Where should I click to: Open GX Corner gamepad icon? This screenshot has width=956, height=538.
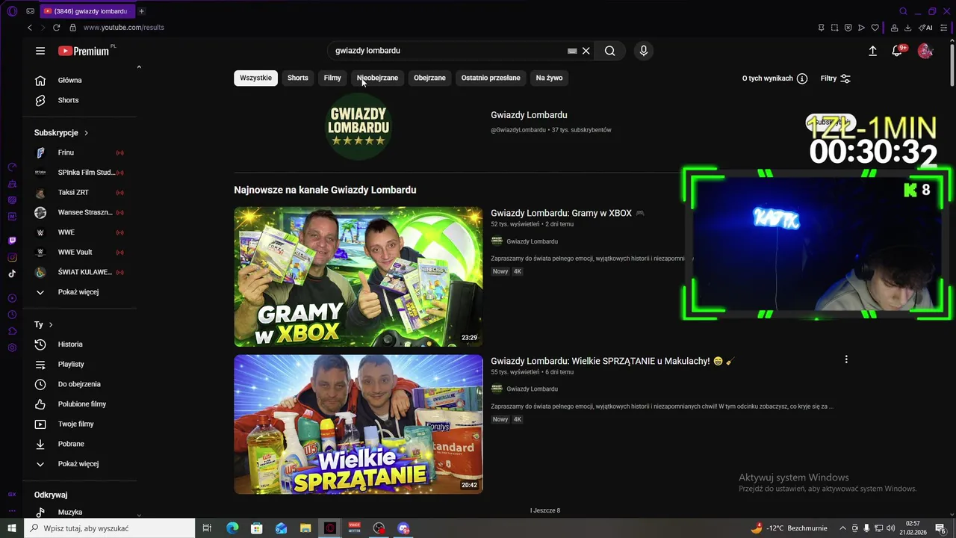click(30, 11)
